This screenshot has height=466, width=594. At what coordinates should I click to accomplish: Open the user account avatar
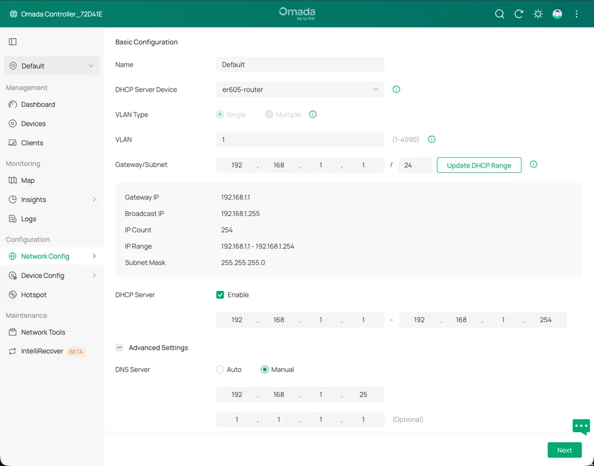point(557,14)
